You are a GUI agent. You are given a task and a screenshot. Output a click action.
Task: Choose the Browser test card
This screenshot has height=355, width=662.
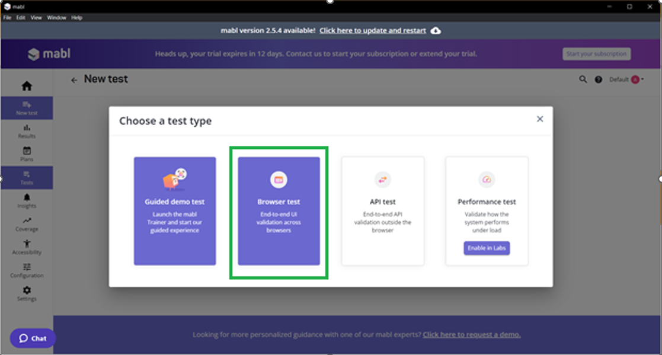279,211
